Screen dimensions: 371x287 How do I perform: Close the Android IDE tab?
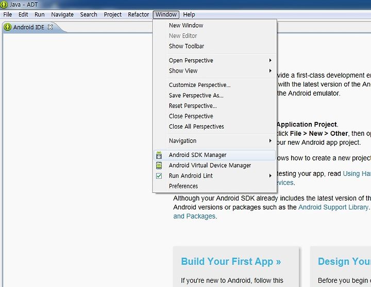[x=50, y=27]
